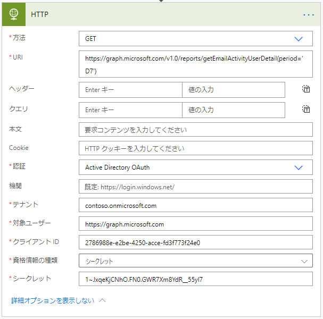This screenshot has width=323, height=319.
Task: Click the chevron beside 詳細オプションを表示しない
Action: pyautogui.click(x=102, y=301)
